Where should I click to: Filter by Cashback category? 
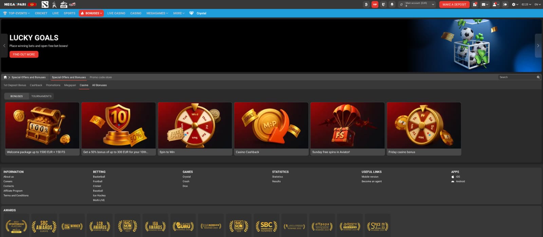coord(36,85)
